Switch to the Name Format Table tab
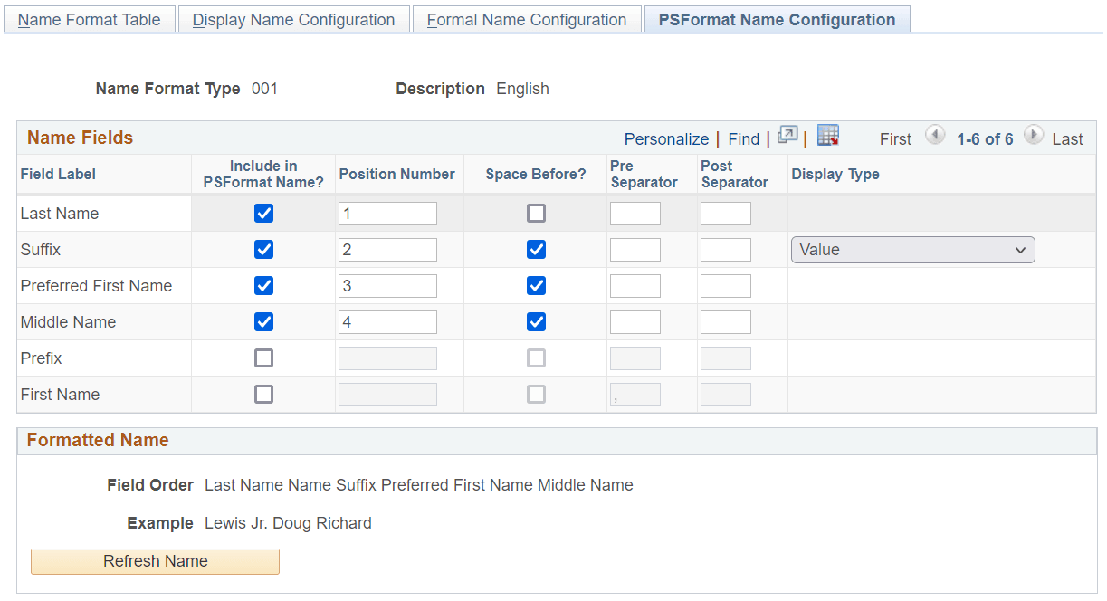1107x601 pixels. [x=89, y=20]
